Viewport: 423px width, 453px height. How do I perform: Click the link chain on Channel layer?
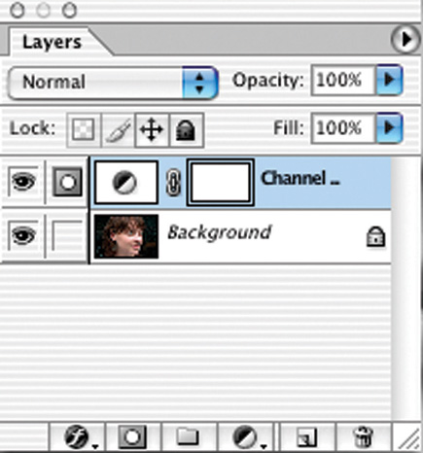point(173,183)
